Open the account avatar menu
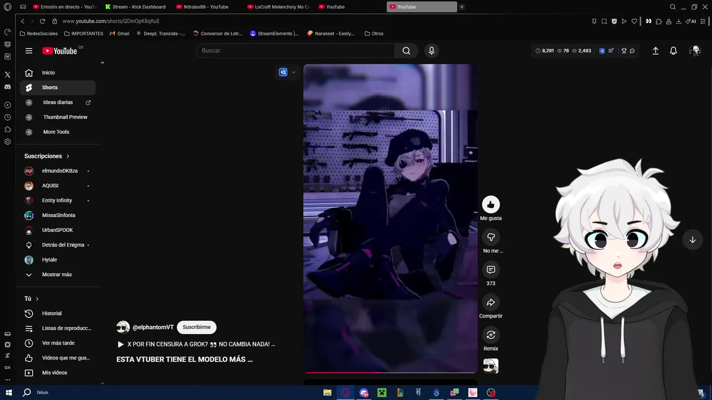712x400 pixels. point(695,51)
